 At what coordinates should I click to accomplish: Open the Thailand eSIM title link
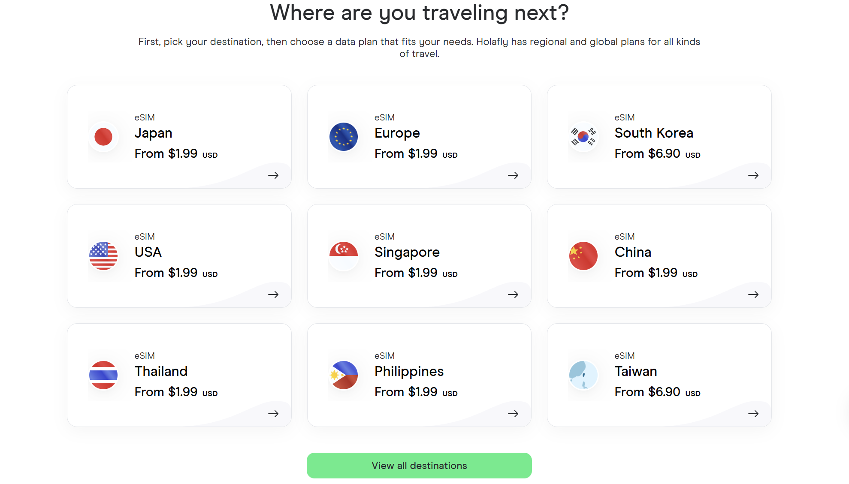161,371
